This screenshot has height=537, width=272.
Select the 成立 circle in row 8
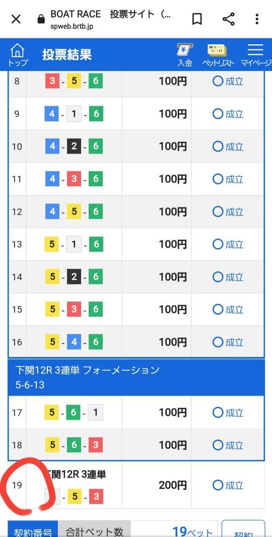(218, 81)
